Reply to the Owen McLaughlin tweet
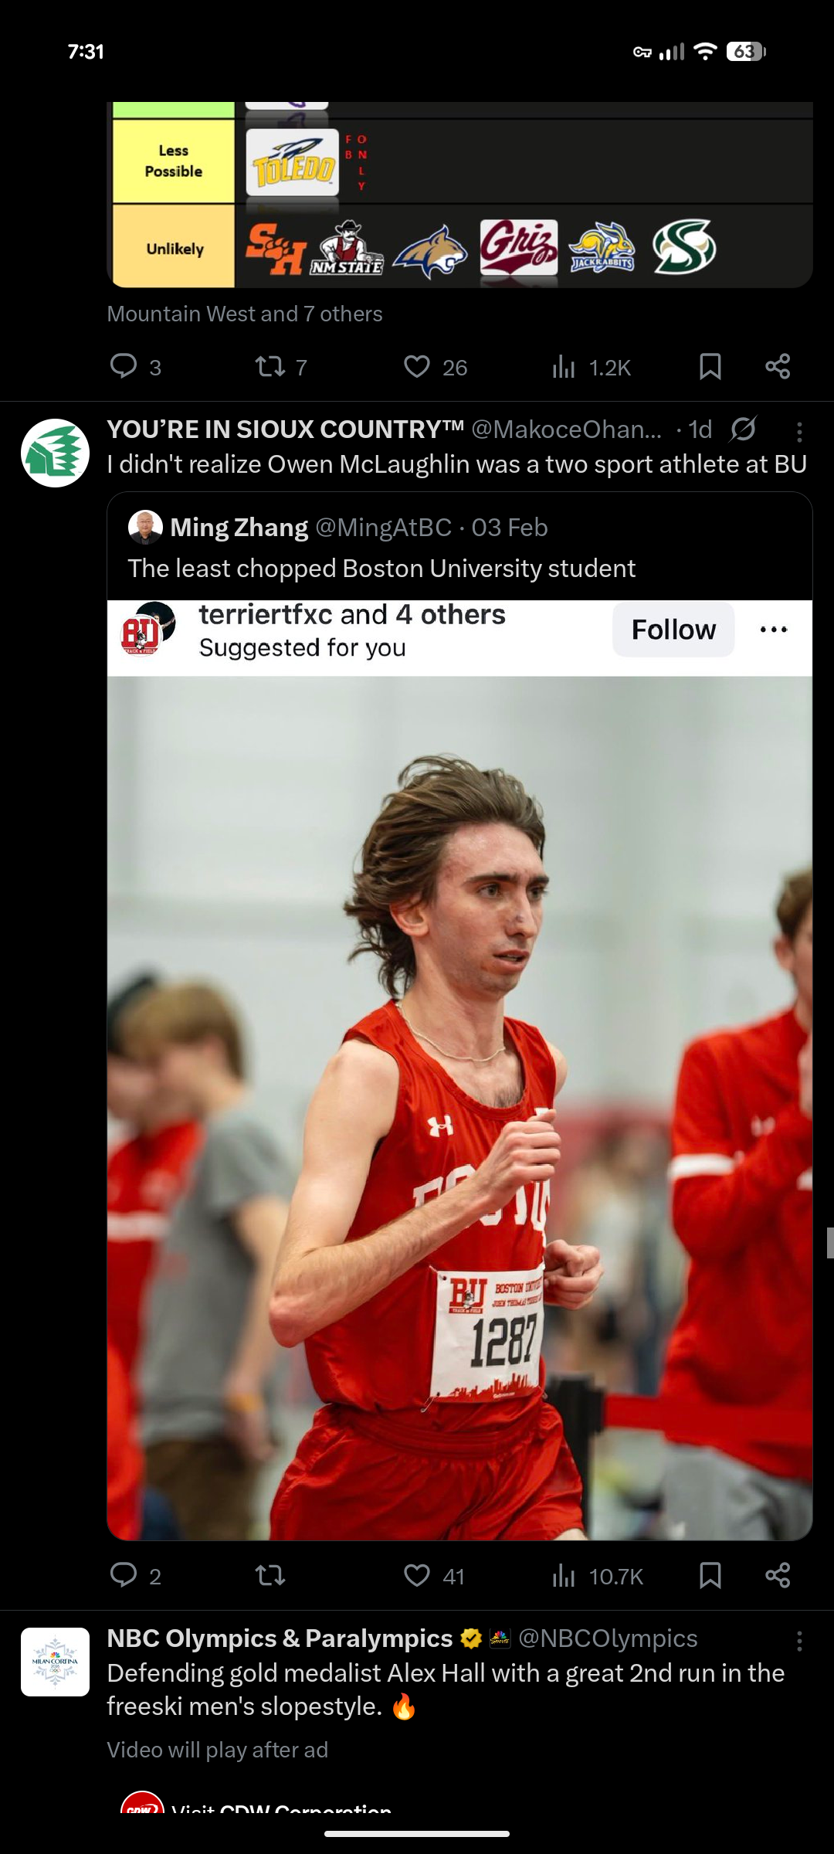 pos(135,1576)
